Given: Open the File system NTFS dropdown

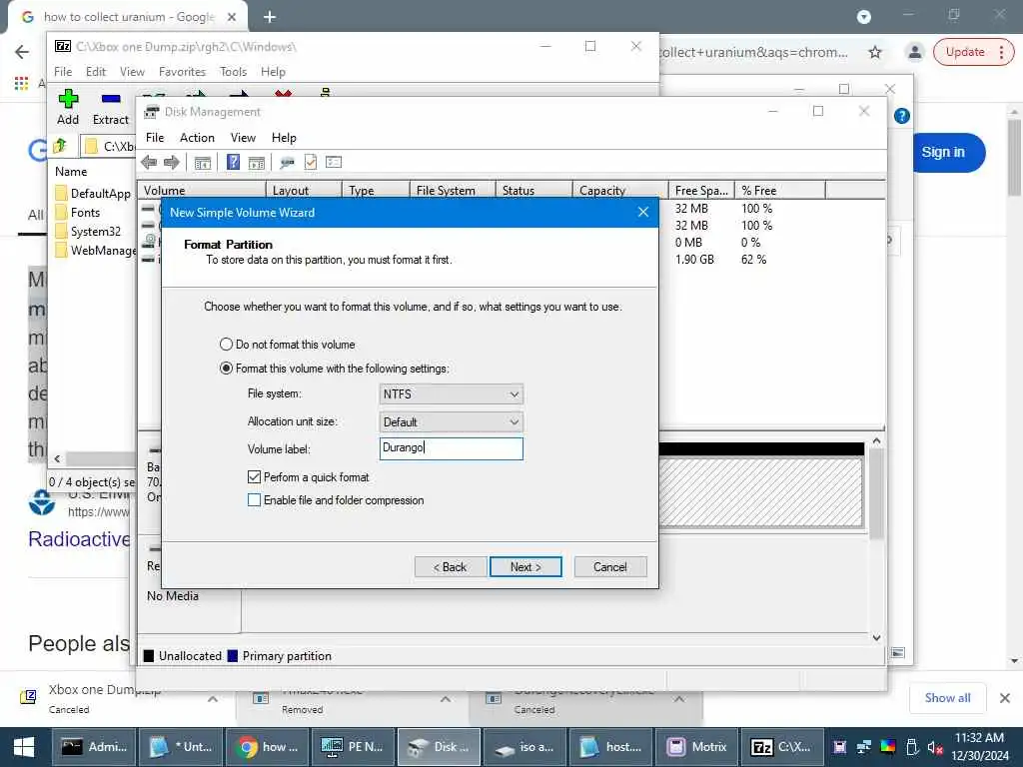Looking at the screenshot, I should pyautogui.click(x=451, y=393).
